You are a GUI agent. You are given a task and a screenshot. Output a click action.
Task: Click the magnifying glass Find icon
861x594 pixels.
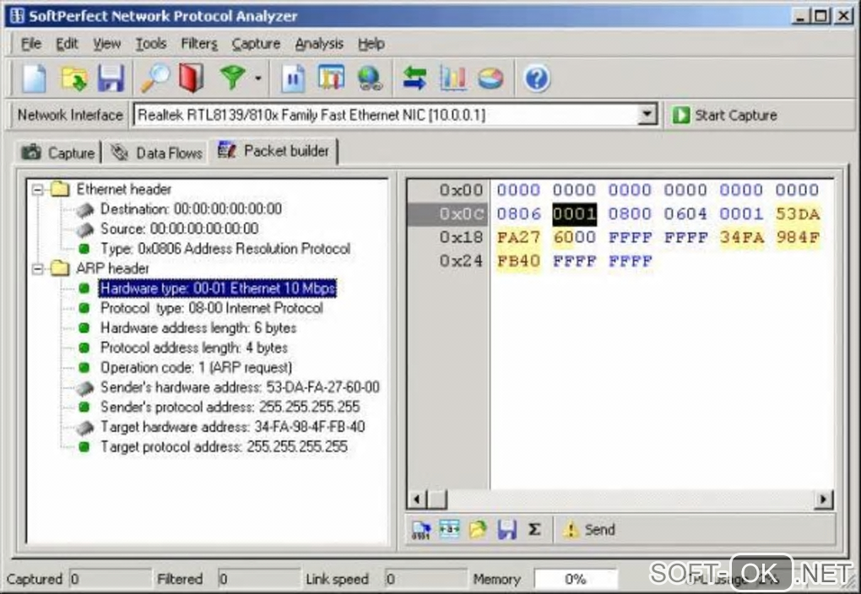tap(155, 78)
